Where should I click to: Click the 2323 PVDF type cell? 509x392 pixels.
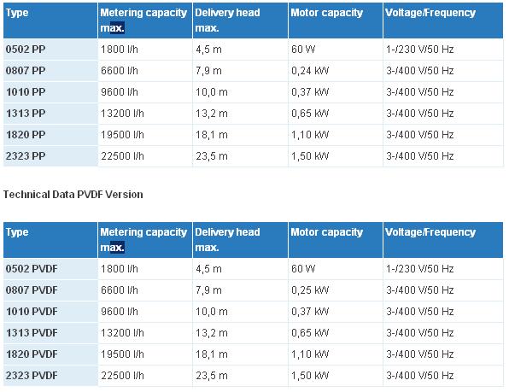click(x=50, y=376)
